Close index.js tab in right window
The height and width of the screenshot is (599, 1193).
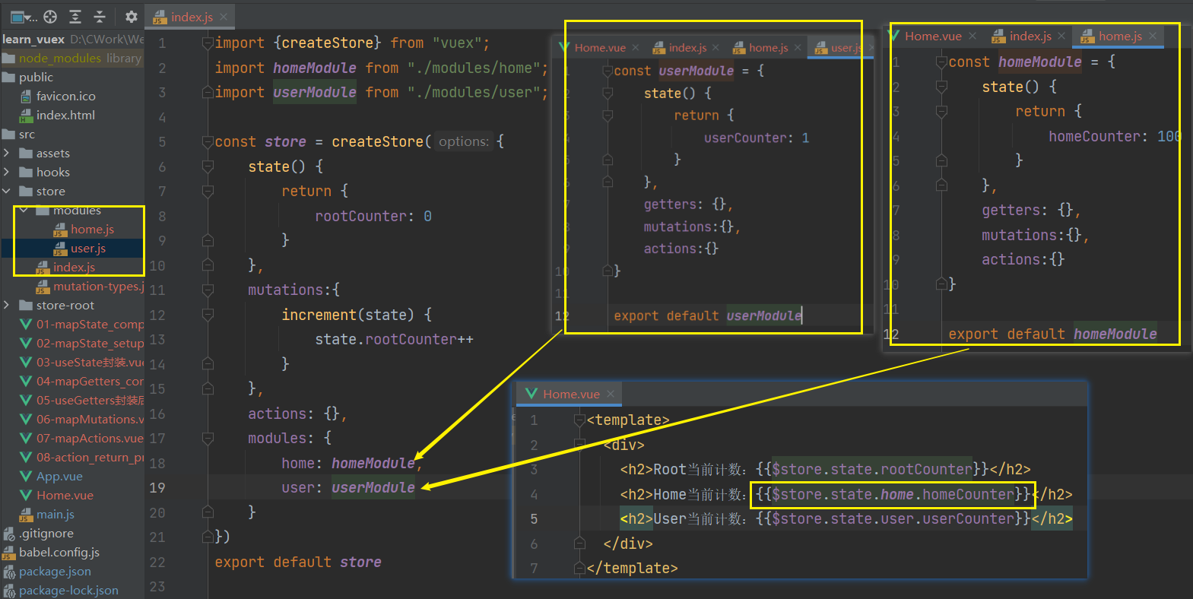point(1061,36)
